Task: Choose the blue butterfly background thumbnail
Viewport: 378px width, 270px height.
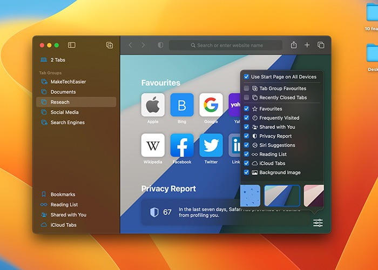Action: point(251,195)
